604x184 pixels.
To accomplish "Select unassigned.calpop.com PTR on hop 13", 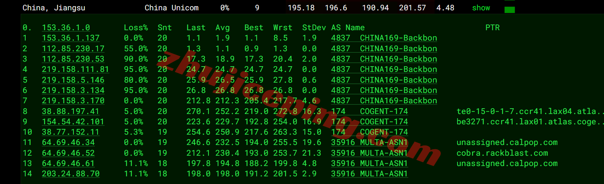I will [507, 163].
